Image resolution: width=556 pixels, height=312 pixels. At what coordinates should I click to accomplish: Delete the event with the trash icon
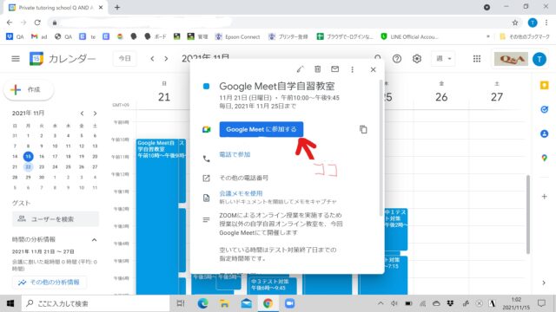[x=318, y=69]
